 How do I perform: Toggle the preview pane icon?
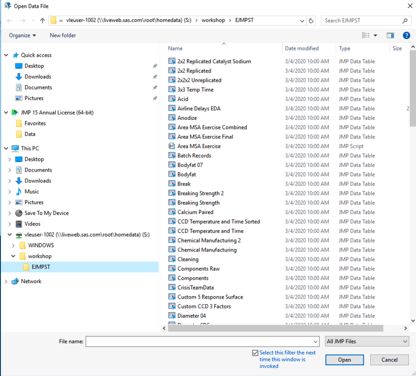390,35
